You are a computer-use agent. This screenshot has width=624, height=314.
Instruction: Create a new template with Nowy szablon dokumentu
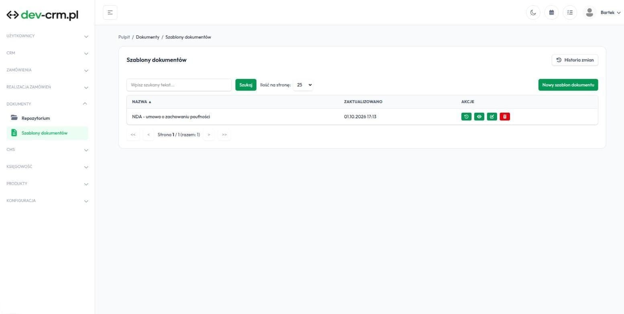coord(568,85)
